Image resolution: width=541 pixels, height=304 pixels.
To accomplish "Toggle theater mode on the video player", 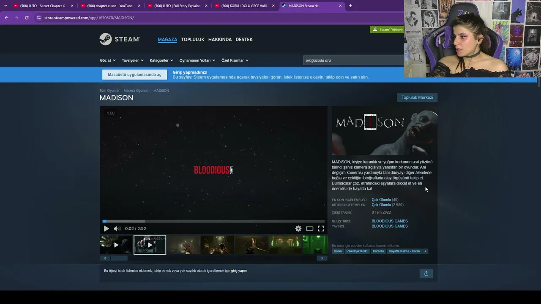I will [310, 228].
